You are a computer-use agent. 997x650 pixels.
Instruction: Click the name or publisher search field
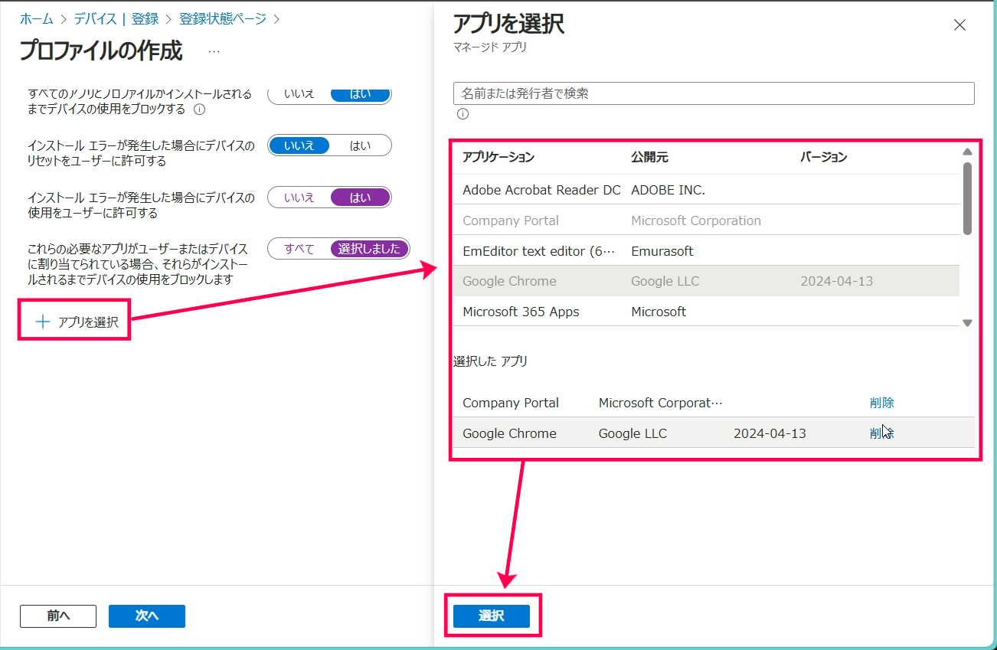(x=714, y=93)
